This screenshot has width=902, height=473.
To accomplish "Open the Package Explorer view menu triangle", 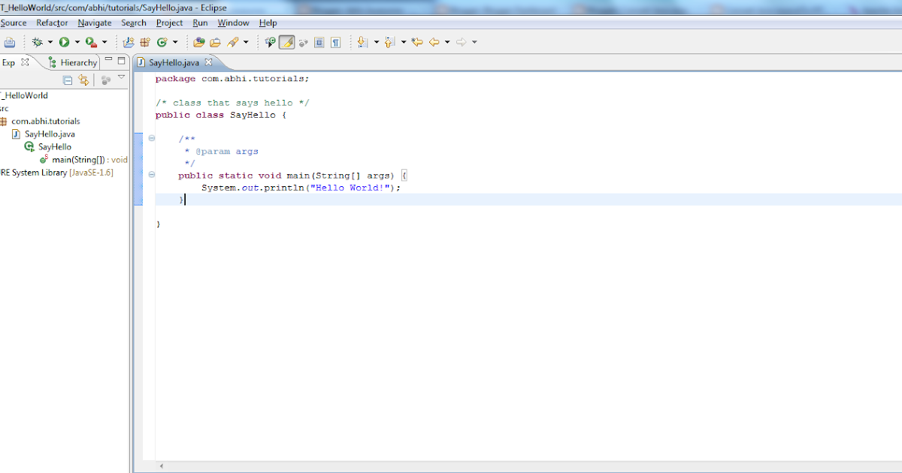I will point(121,77).
